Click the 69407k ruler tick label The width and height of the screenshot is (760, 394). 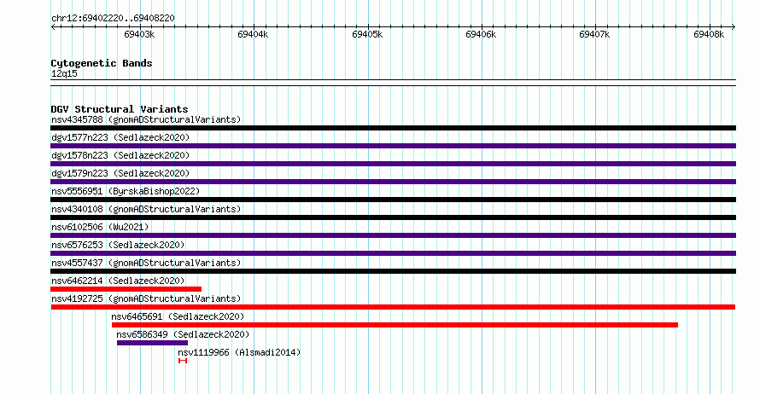point(594,34)
